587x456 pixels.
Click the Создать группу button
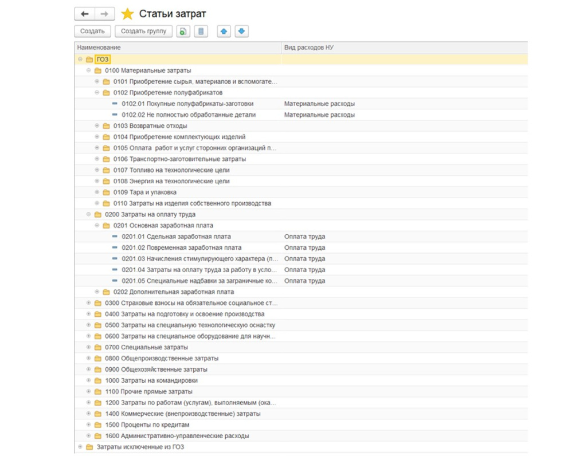click(x=143, y=32)
